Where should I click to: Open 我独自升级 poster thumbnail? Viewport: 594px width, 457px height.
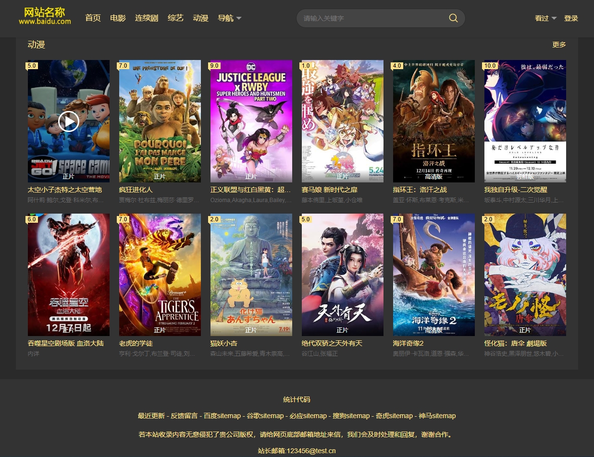tap(525, 121)
